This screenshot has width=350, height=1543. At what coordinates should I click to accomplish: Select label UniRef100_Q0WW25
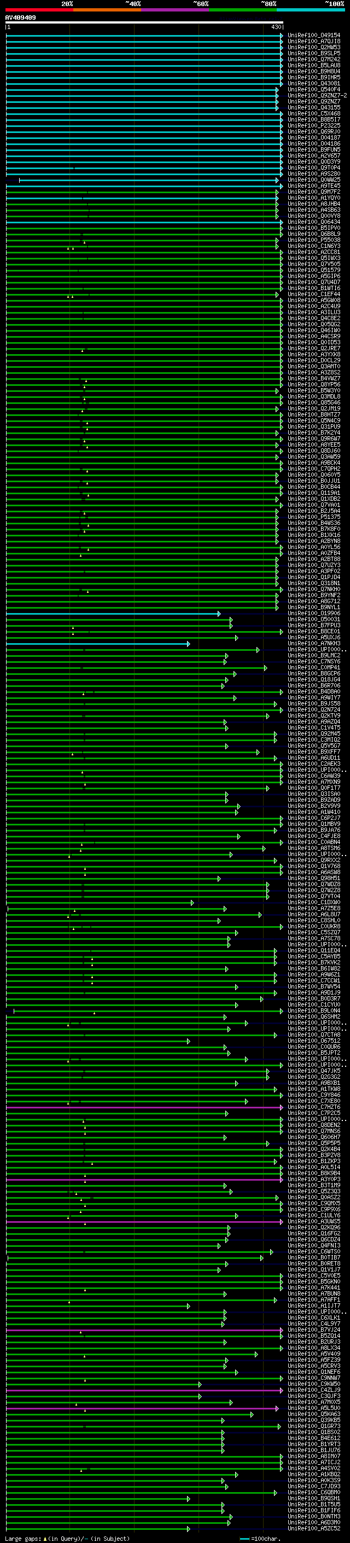(x=313, y=180)
